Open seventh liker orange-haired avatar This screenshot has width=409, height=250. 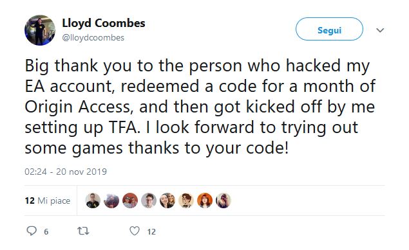(205, 201)
